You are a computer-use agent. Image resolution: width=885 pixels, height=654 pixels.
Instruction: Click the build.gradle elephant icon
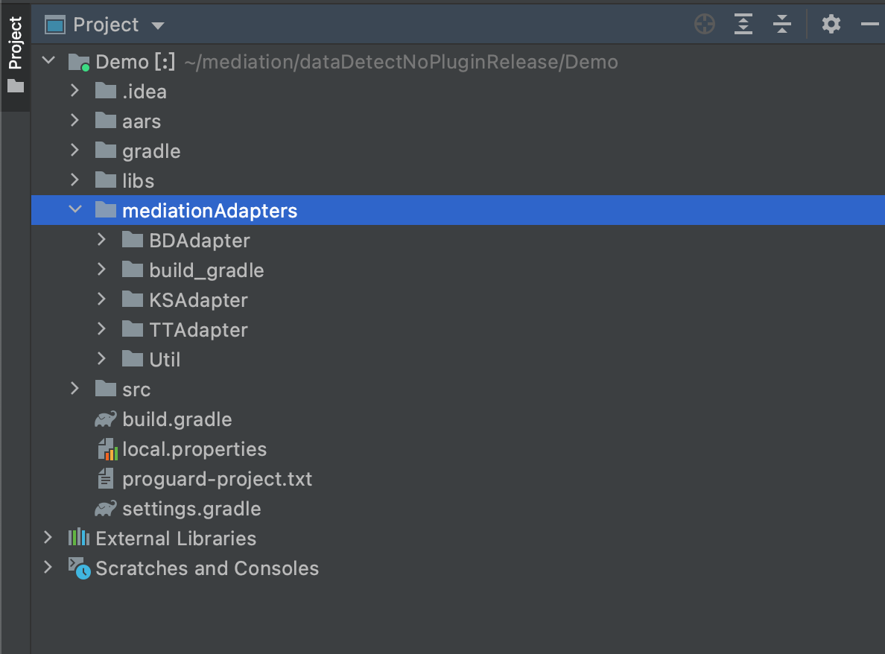point(106,419)
